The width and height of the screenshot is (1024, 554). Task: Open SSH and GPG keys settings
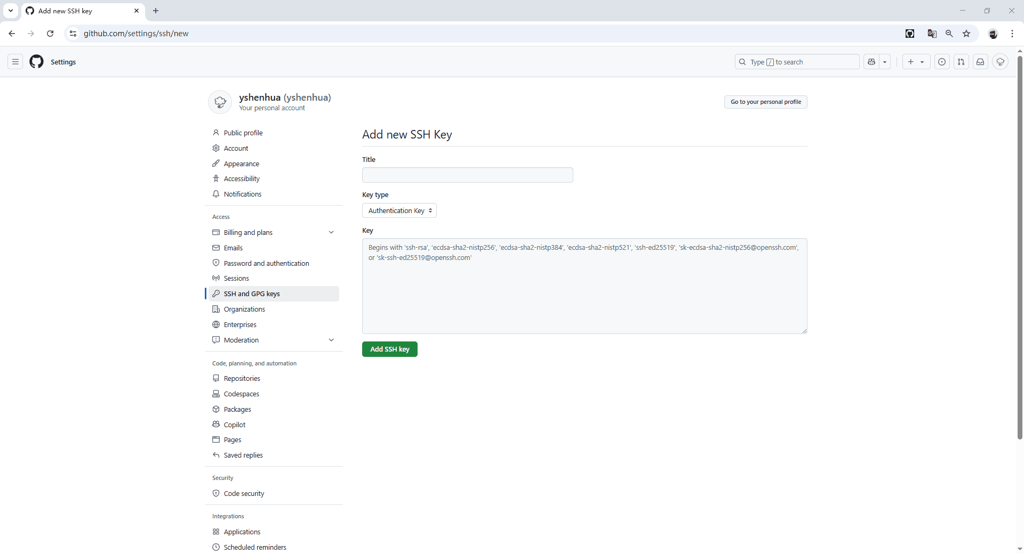[x=252, y=294]
